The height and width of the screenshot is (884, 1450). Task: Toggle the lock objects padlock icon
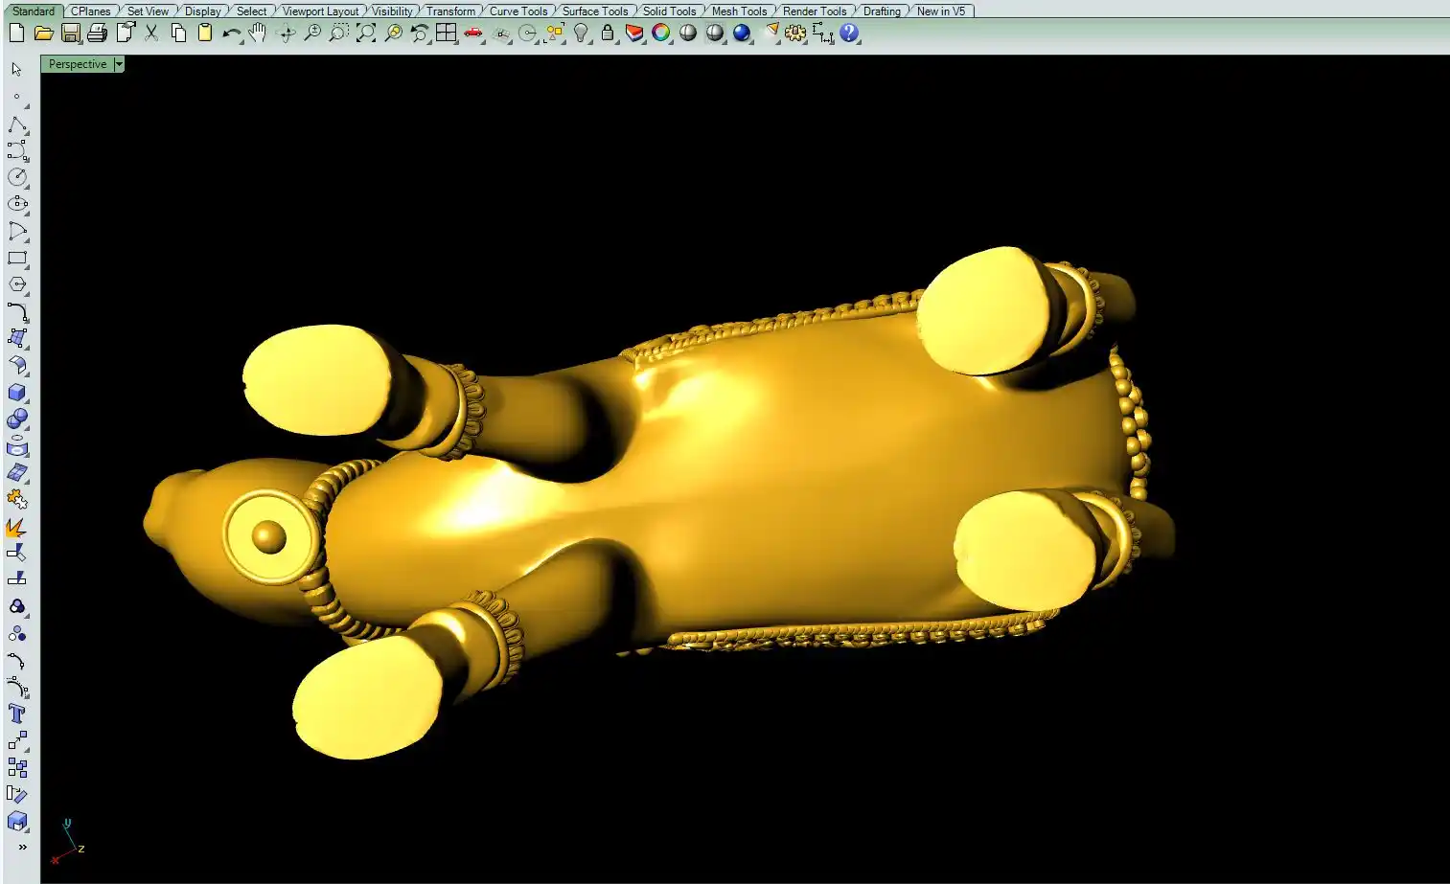(608, 34)
